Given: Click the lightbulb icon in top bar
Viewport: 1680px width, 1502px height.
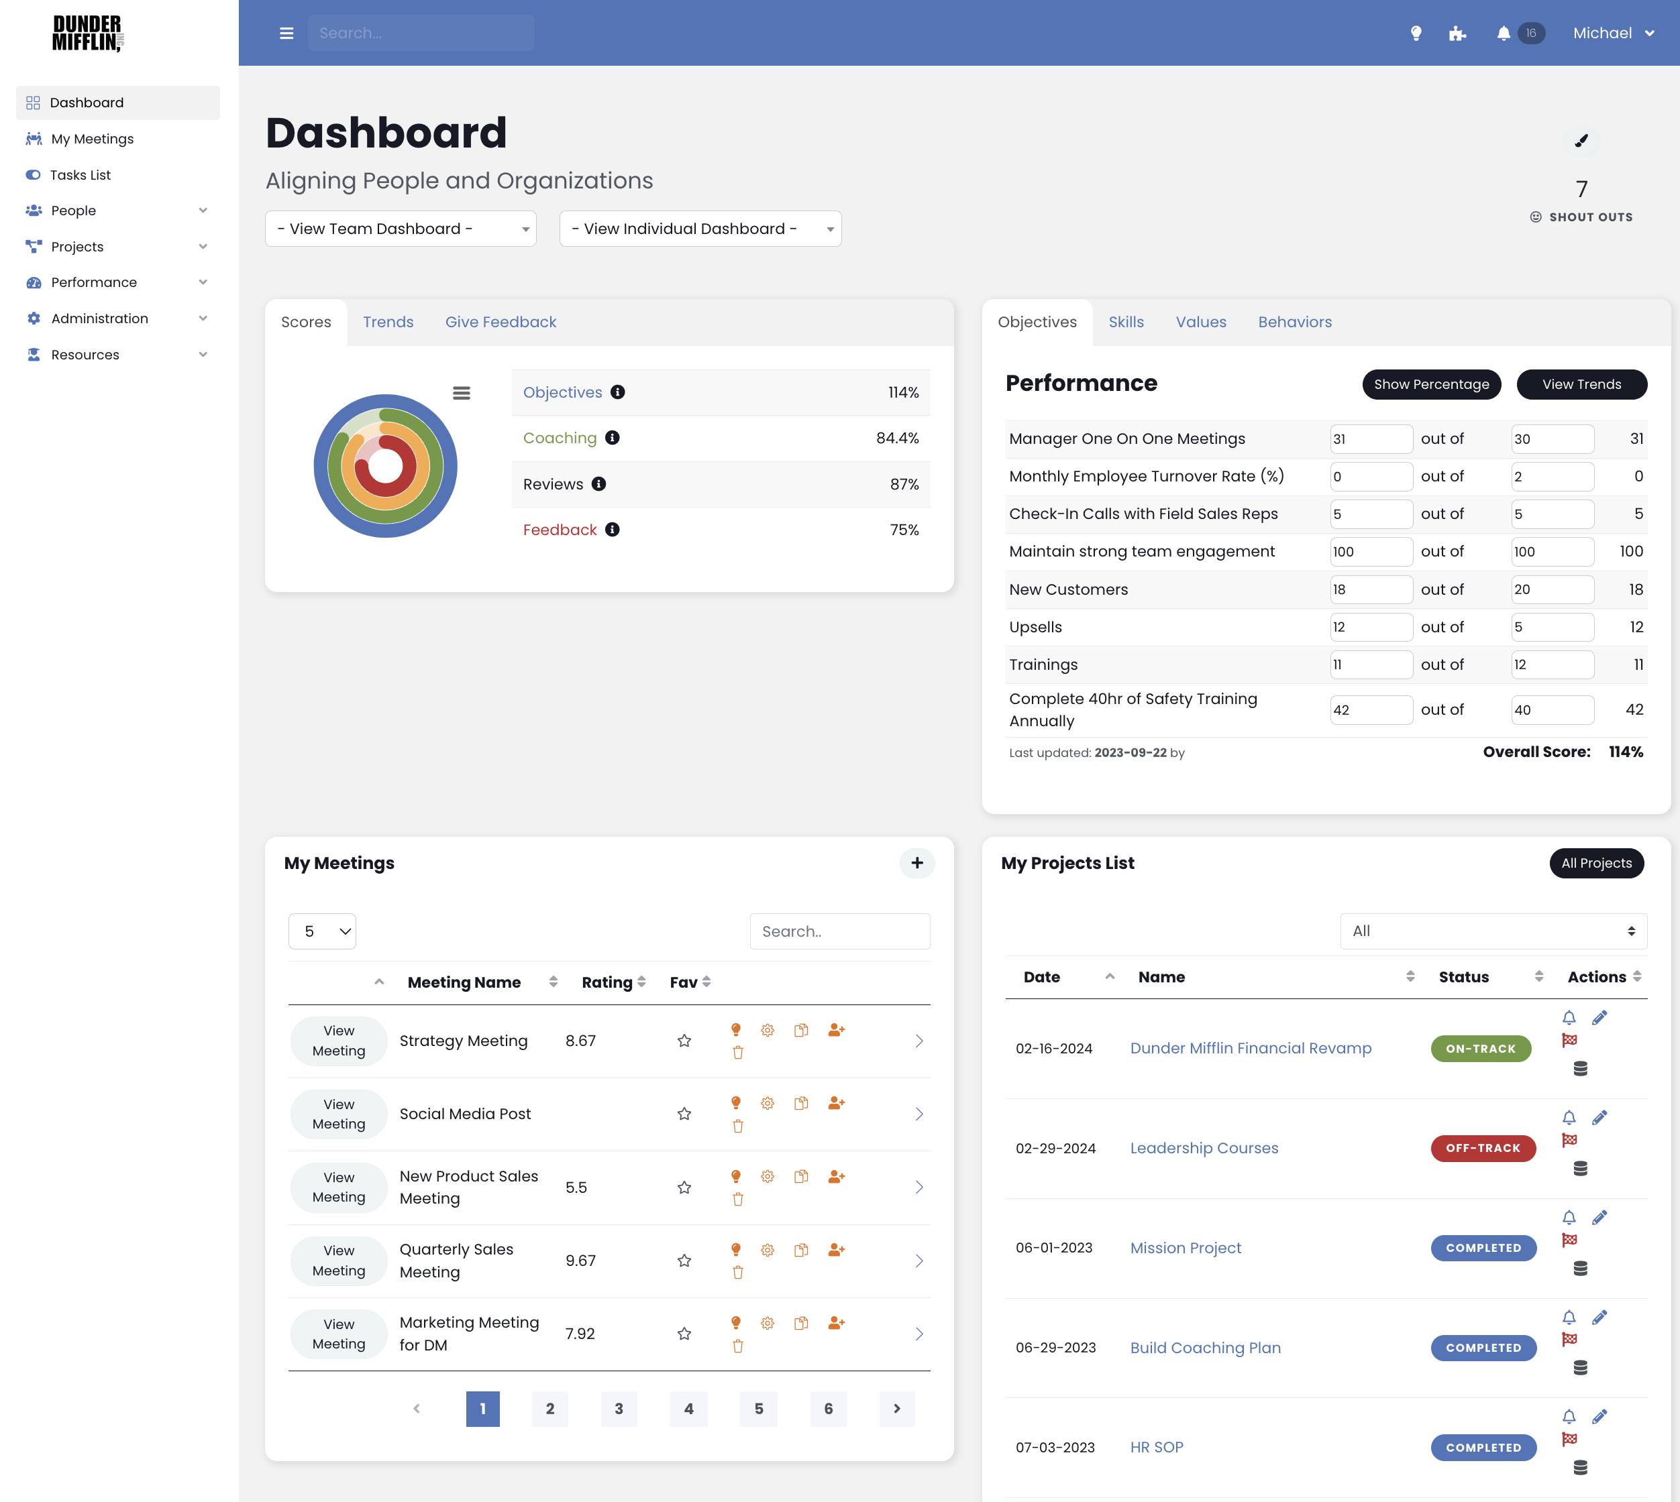Looking at the screenshot, I should (x=1416, y=33).
